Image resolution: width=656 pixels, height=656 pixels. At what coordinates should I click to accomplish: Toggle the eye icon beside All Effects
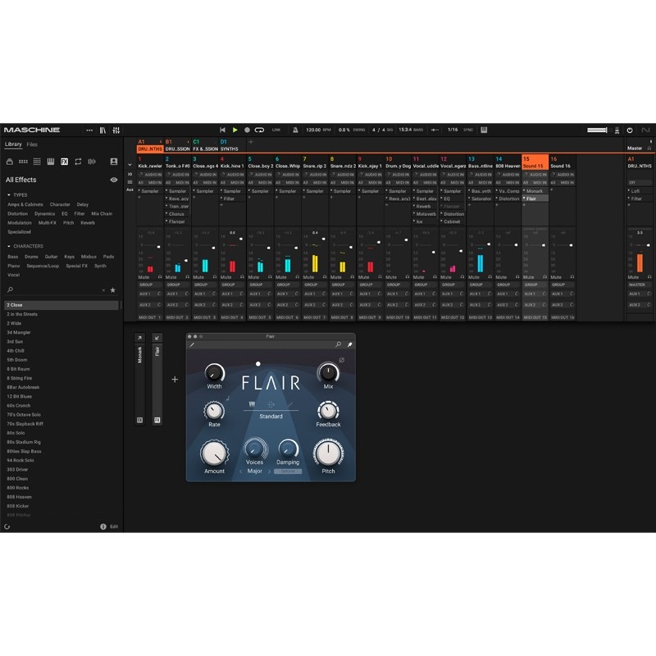(113, 180)
